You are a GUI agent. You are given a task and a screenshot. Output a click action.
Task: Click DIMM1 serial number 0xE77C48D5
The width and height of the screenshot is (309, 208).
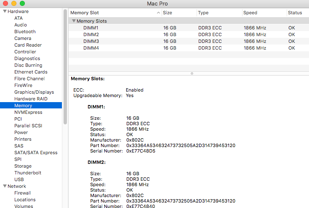(141, 151)
